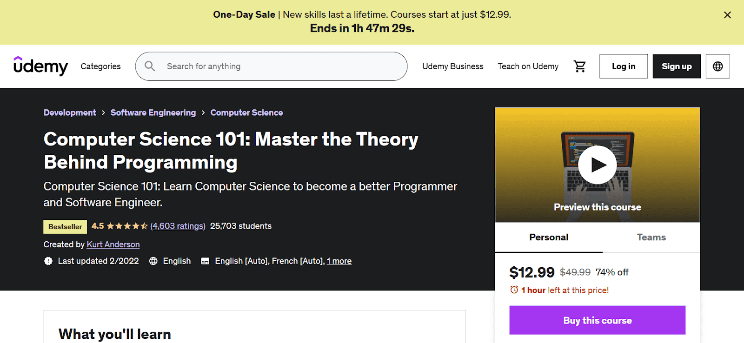Click the info icon beside Last updated
Image resolution: width=744 pixels, height=343 pixels.
point(48,261)
